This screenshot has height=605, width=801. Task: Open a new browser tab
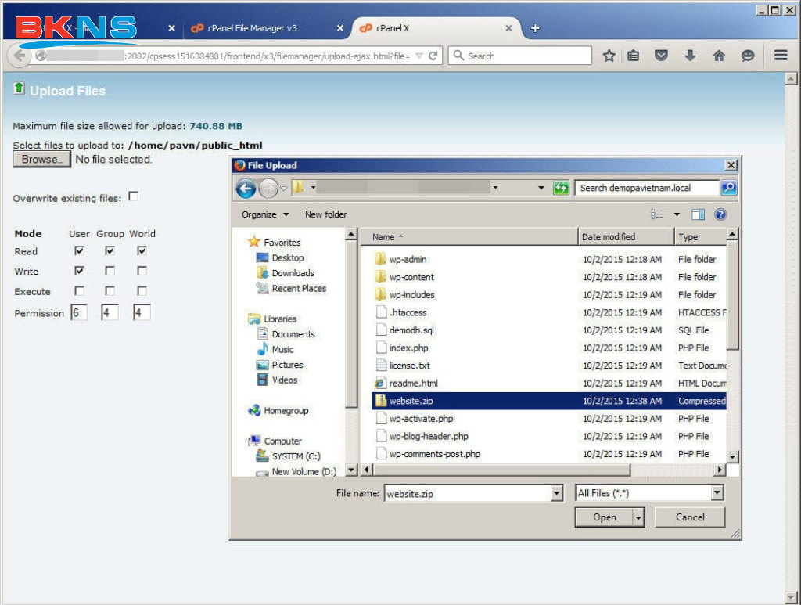(535, 28)
